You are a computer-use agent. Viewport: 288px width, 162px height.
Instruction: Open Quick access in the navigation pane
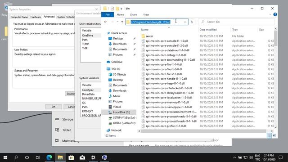[x=119, y=33]
